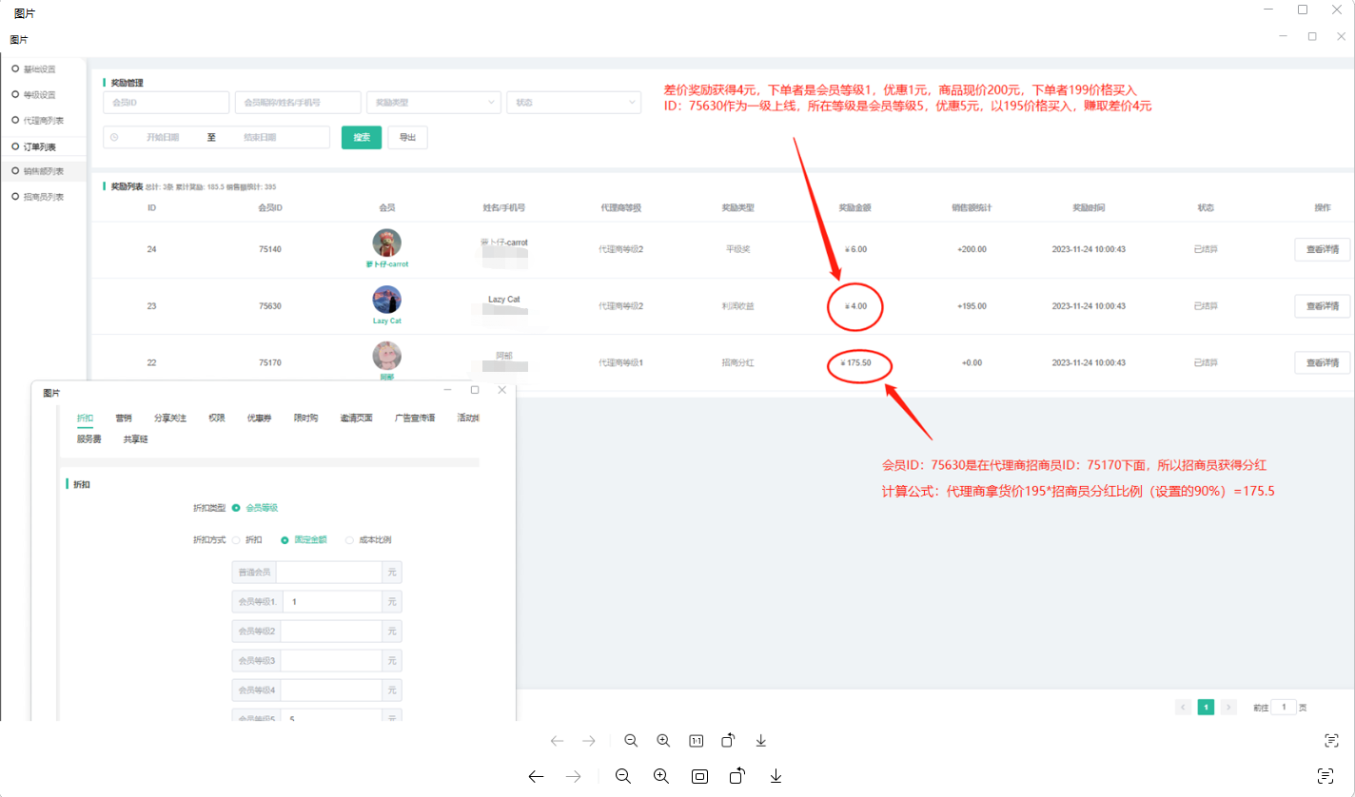Click the back arrow in the bottom toolbar
Image resolution: width=1355 pixels, height=797 pixels.
(x=536, y=776)
